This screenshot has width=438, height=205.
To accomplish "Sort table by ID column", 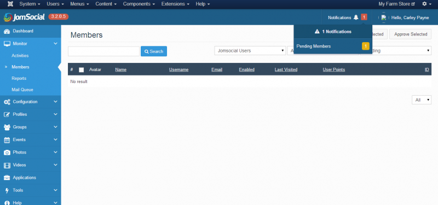I will [427, 69].
